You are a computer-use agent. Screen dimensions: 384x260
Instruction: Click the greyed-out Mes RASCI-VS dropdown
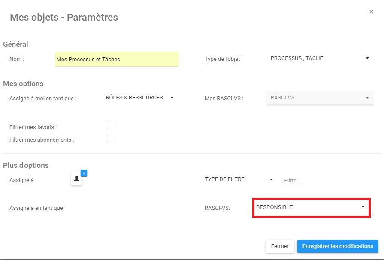tap(319, 98)
